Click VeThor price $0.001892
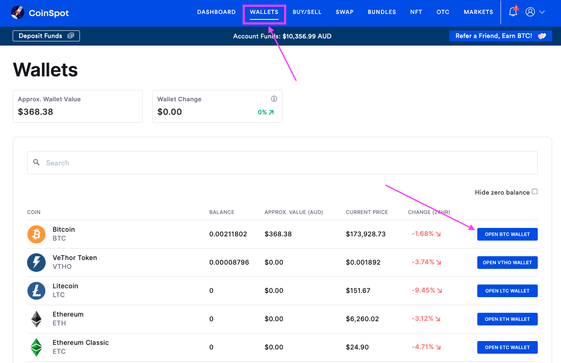 pyautogui.click(x=363, y=262)
